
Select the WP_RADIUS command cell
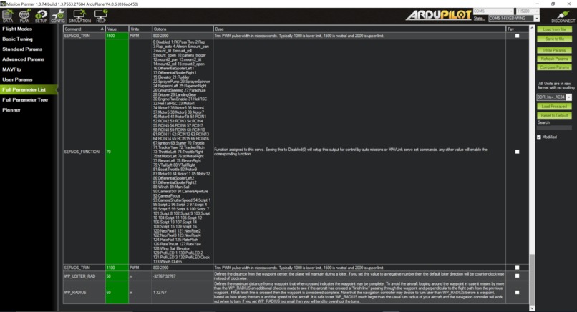pos(84,293)
